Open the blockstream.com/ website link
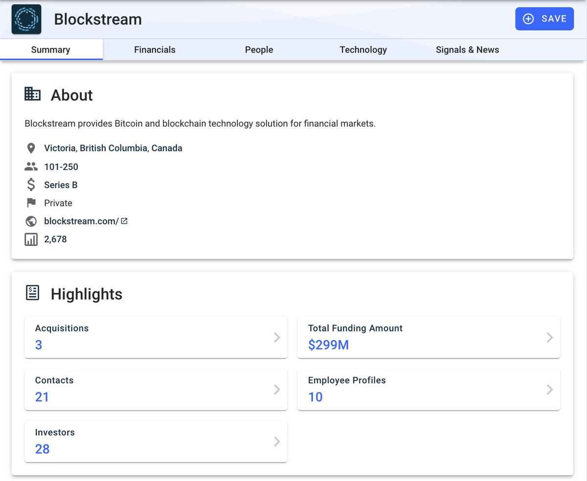Image resolution: width=587 pixels, height=481 pixels. tap(81, 221)
